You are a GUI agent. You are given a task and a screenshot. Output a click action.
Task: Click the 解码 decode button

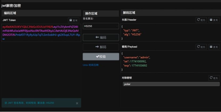pyautogui.click(x=101, y=47)
